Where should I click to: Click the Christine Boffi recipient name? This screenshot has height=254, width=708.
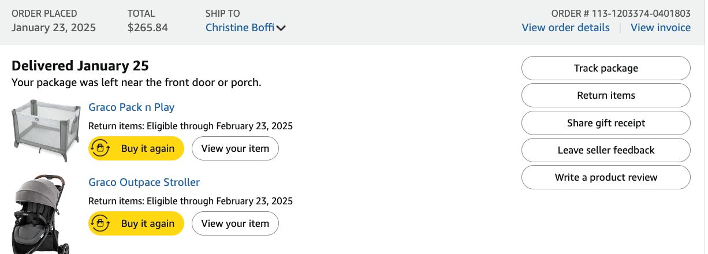(x=240, y=27)
